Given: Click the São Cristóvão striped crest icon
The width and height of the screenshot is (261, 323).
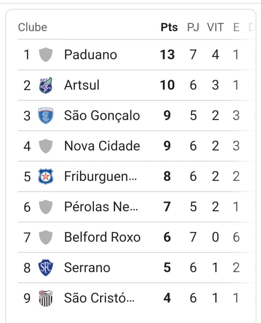Looking at the screenshot, I should coord(45,298).
